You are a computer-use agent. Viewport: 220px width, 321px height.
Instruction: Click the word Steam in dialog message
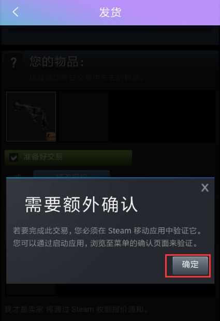coord(120,231)
